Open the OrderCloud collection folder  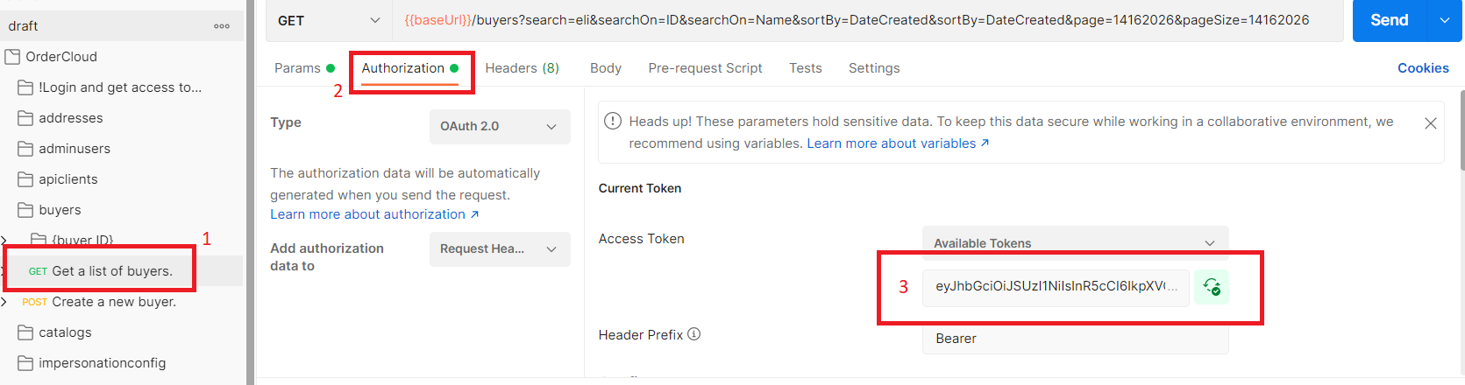[60, 57]
